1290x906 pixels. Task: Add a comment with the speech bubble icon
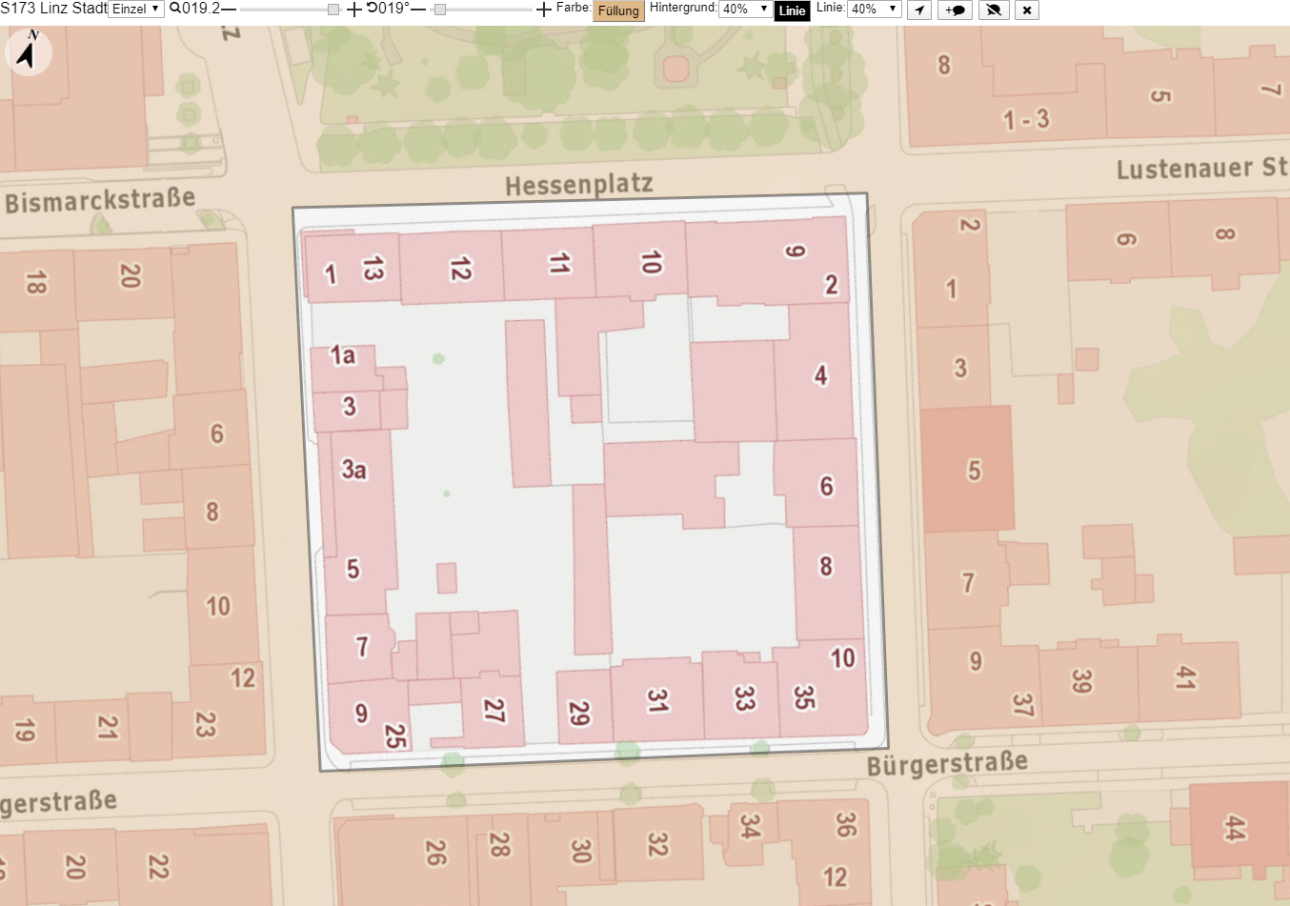(956, 10)
